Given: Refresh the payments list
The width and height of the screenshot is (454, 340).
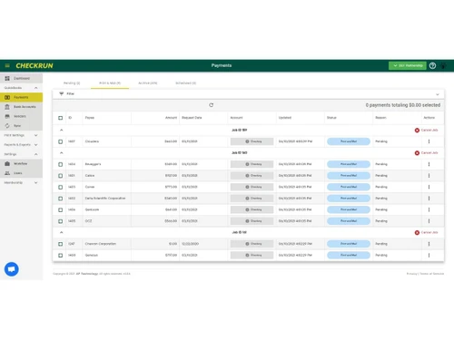Looking at the screenshot, I should [x=212, y=105].
